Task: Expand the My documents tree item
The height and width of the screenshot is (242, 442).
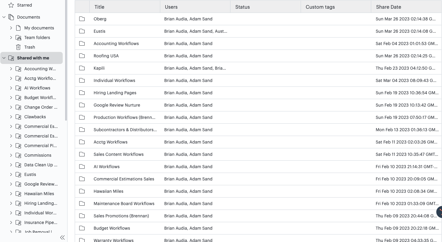Action: point(11,28)
